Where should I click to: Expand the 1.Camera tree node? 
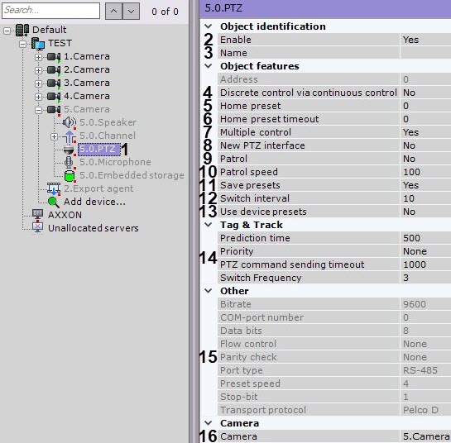pyautogui.click(x=38, y=57)
